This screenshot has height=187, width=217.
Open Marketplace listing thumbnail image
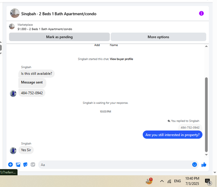12,26
